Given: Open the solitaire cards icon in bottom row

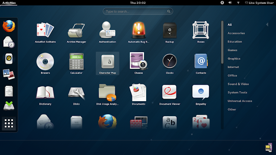Looking at the screenshot, I should point(201,122).
